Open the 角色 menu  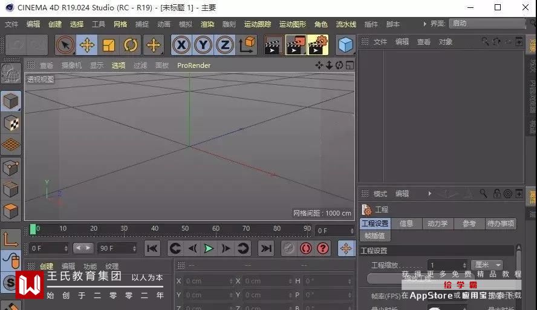coord(321,24)
